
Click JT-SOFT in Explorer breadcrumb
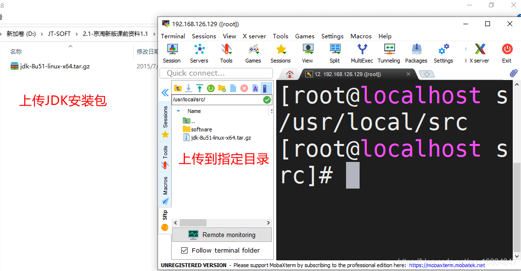(59, 34)
